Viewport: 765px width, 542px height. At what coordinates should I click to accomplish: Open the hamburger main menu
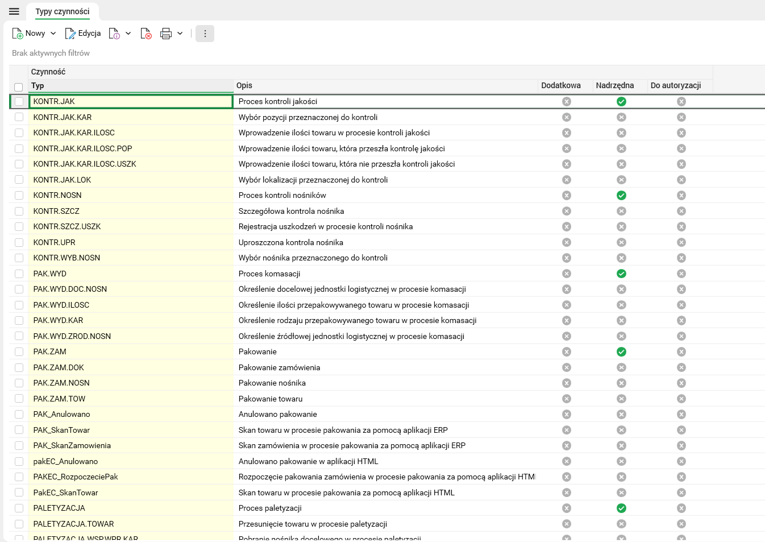click(14, 11)
